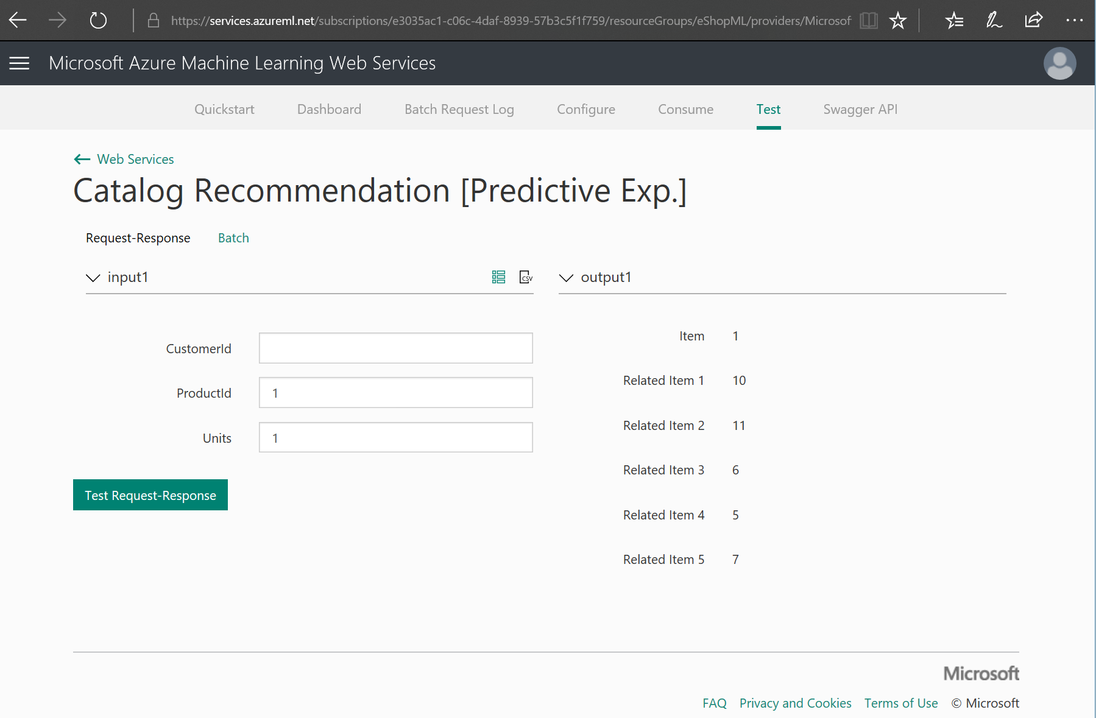Switch to the Dashboard tab

click(329, 110)
